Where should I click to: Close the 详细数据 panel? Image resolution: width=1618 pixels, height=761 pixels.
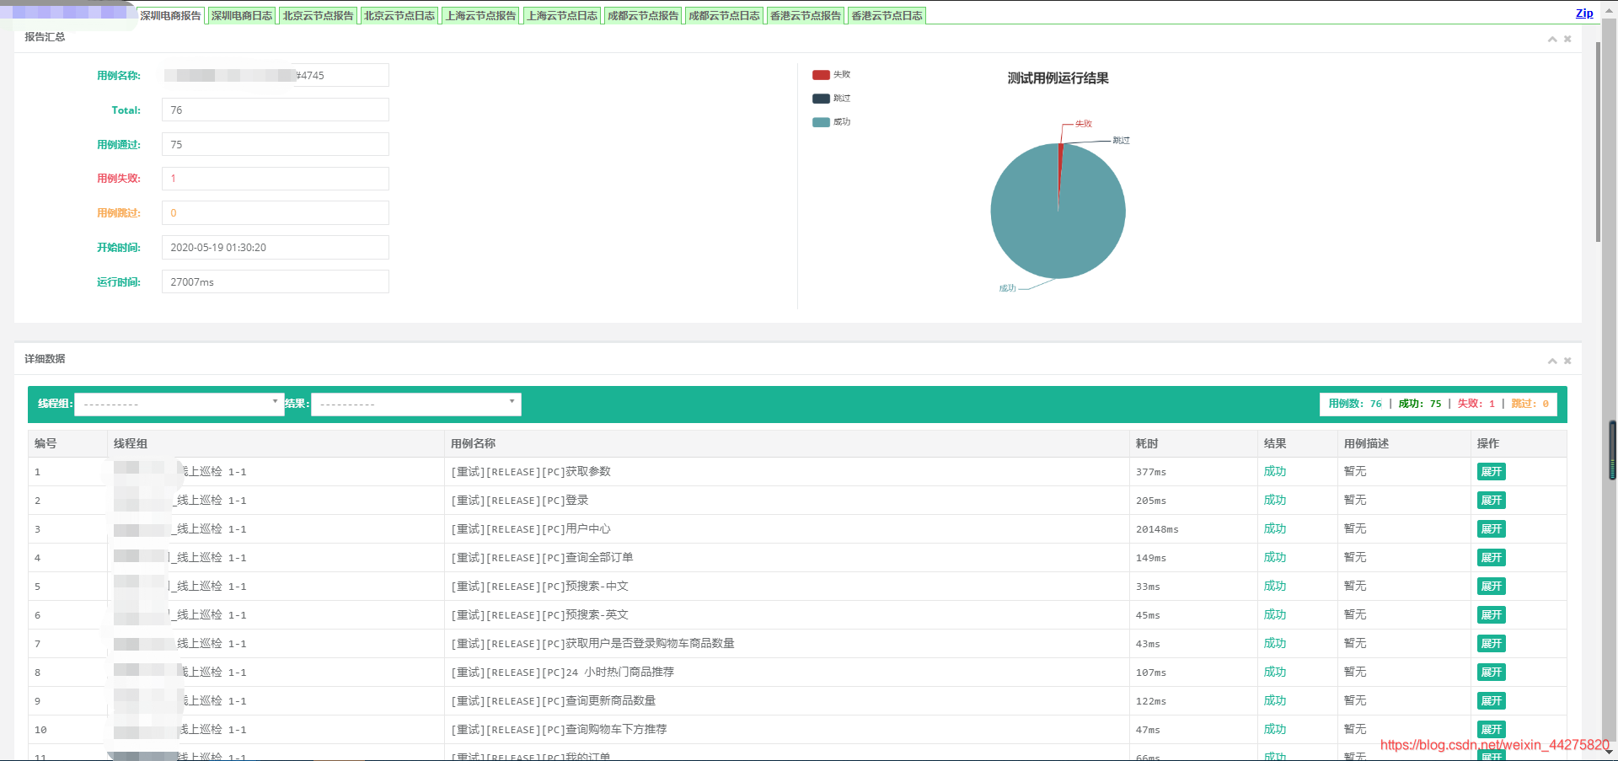[1567, 361]
